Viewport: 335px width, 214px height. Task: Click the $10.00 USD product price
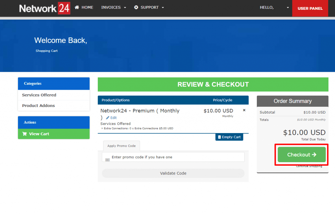coord(218,111)
